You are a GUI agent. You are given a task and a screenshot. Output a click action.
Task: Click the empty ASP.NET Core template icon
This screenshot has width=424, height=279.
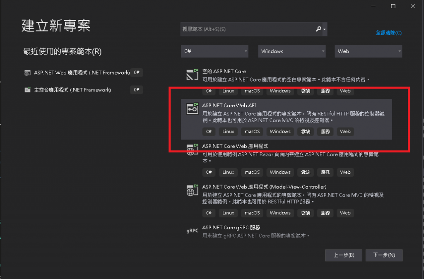[x=192, y=75]
